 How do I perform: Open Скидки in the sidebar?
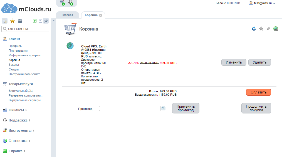click(x=14, y=69)
